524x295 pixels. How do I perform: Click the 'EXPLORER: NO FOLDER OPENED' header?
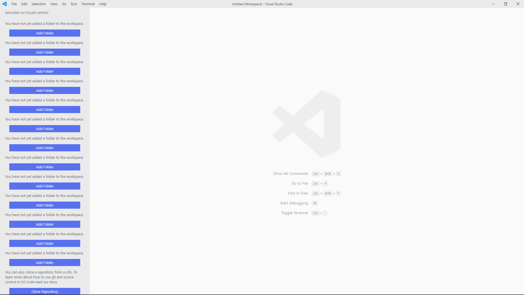(x=26, y=13)
